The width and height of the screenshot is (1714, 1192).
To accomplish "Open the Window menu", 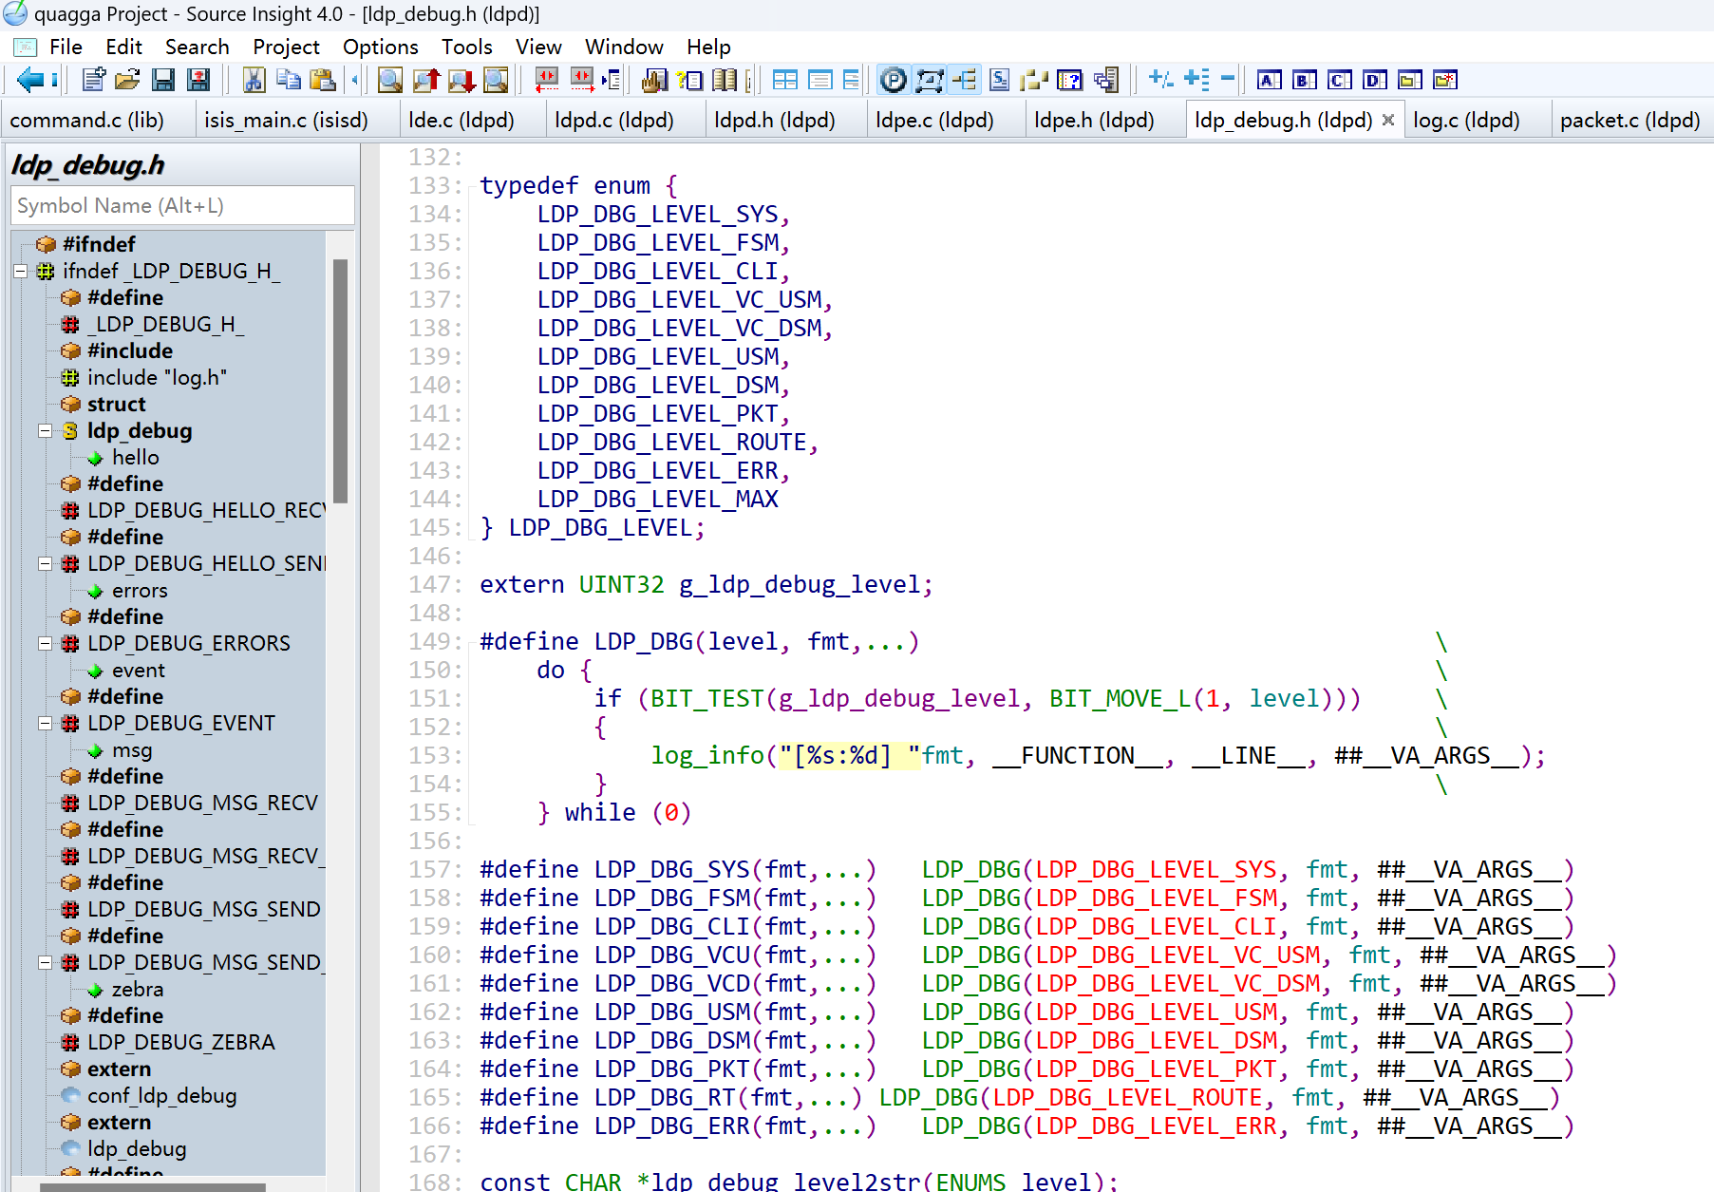I will [x=624, y=47].
